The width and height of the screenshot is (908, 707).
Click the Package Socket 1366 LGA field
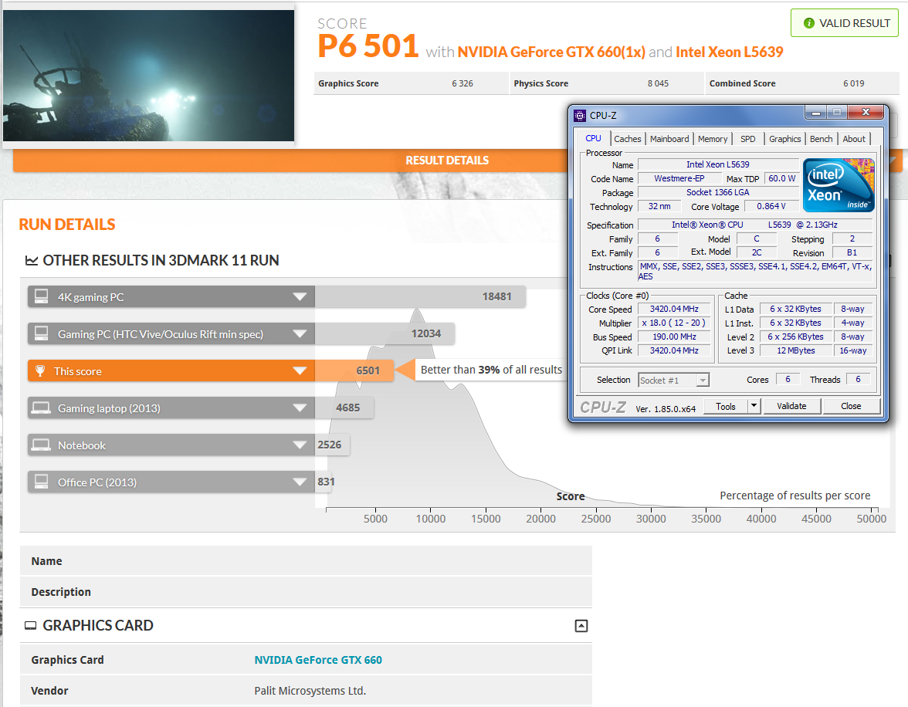click(718, 193)
